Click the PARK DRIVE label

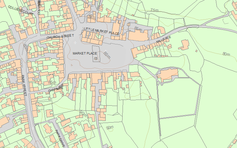pos(60,139)
